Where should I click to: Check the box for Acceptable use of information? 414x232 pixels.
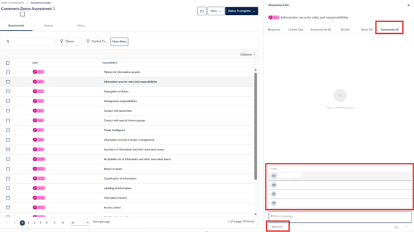[x=8, y=159]
